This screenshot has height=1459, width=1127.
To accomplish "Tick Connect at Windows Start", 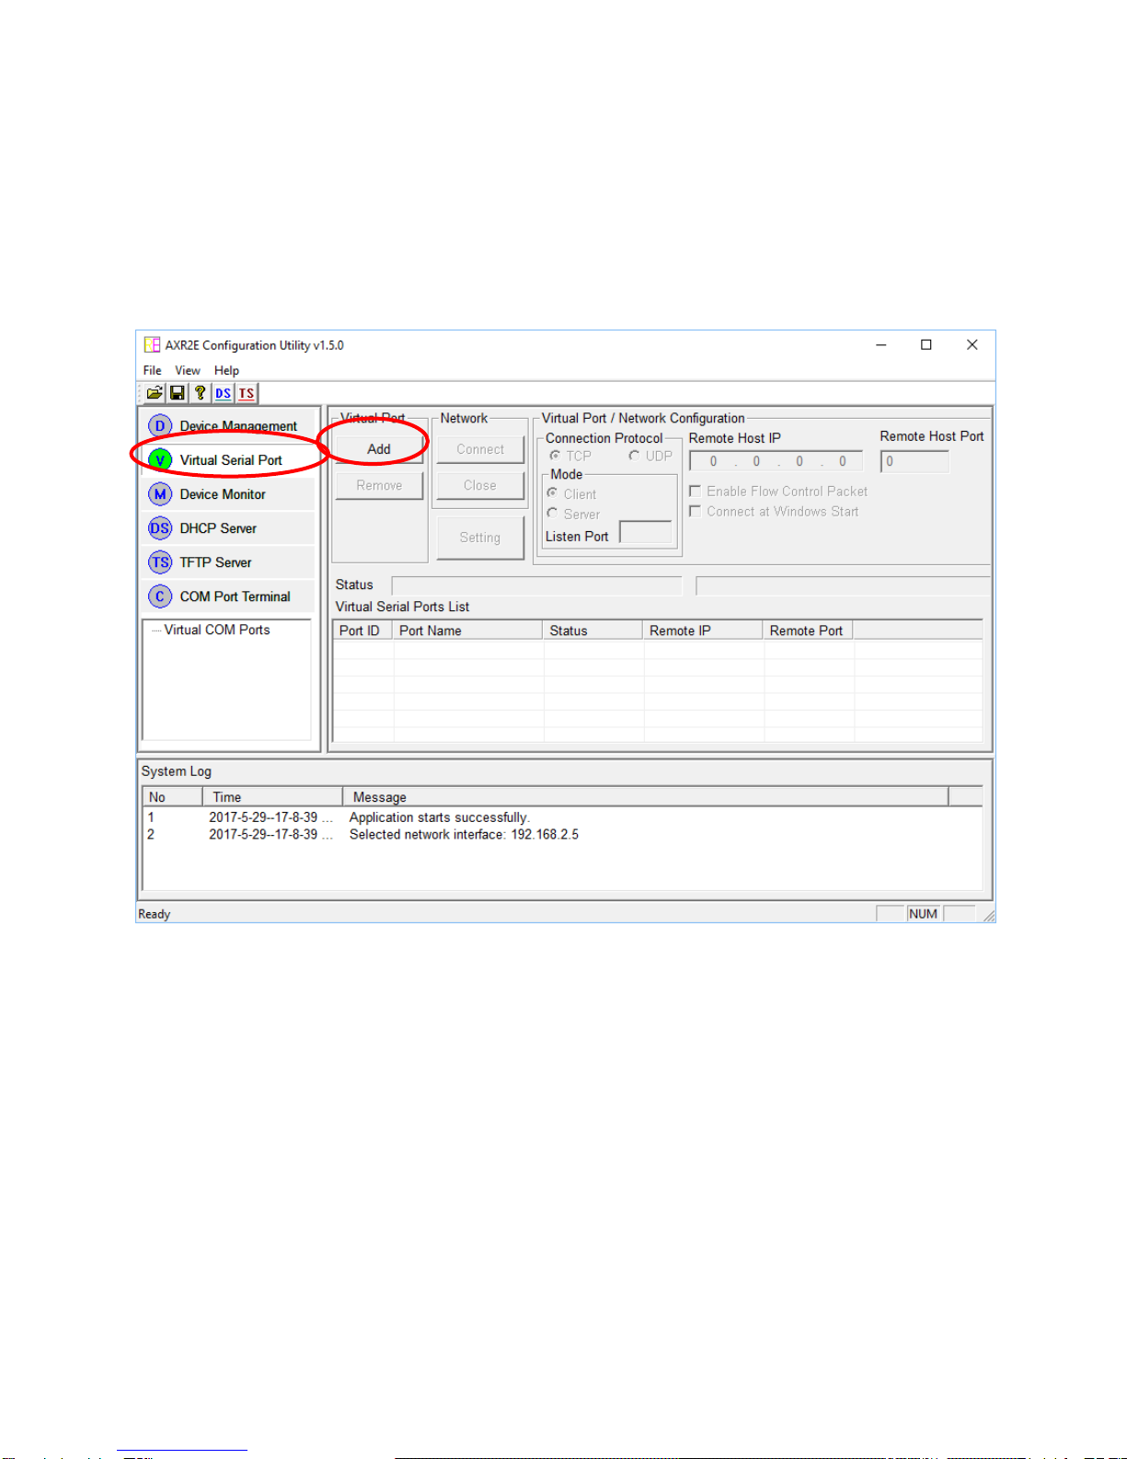I will pos(774,512).
